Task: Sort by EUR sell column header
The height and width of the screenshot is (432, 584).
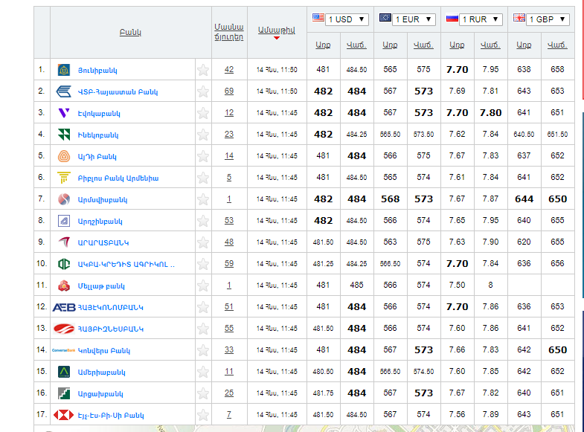Action: [x=423, y=45]
